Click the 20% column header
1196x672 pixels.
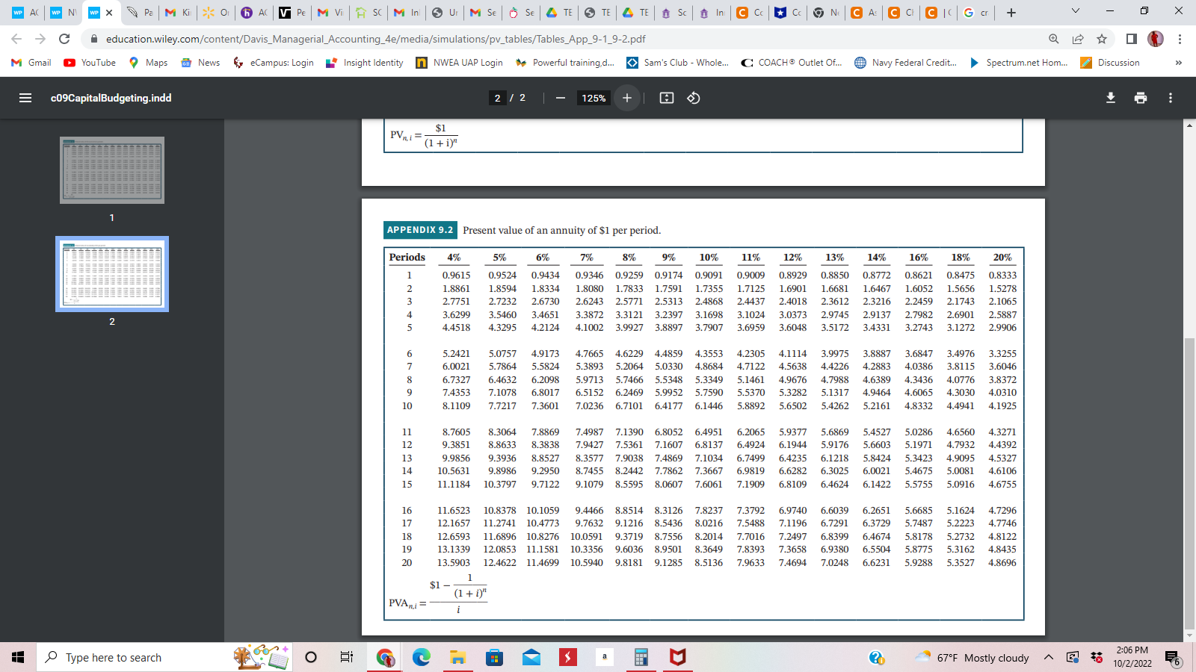(1002, 258)
